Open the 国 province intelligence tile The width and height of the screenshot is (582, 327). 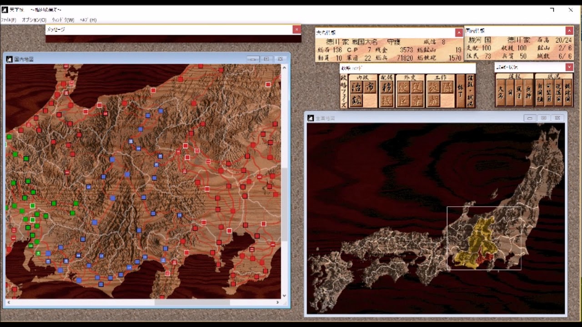coord(510,93)
